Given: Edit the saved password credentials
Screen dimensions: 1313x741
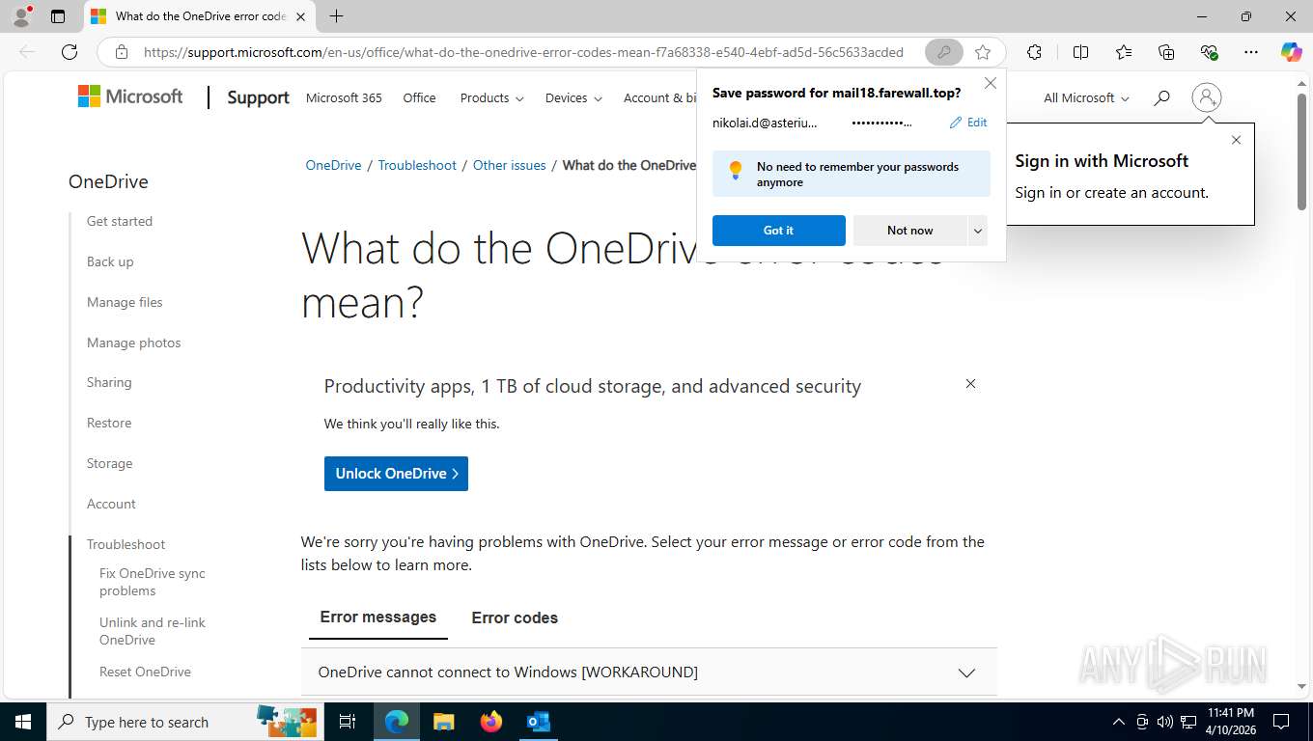Looking at the screenshot, I should tap(968, 123).
